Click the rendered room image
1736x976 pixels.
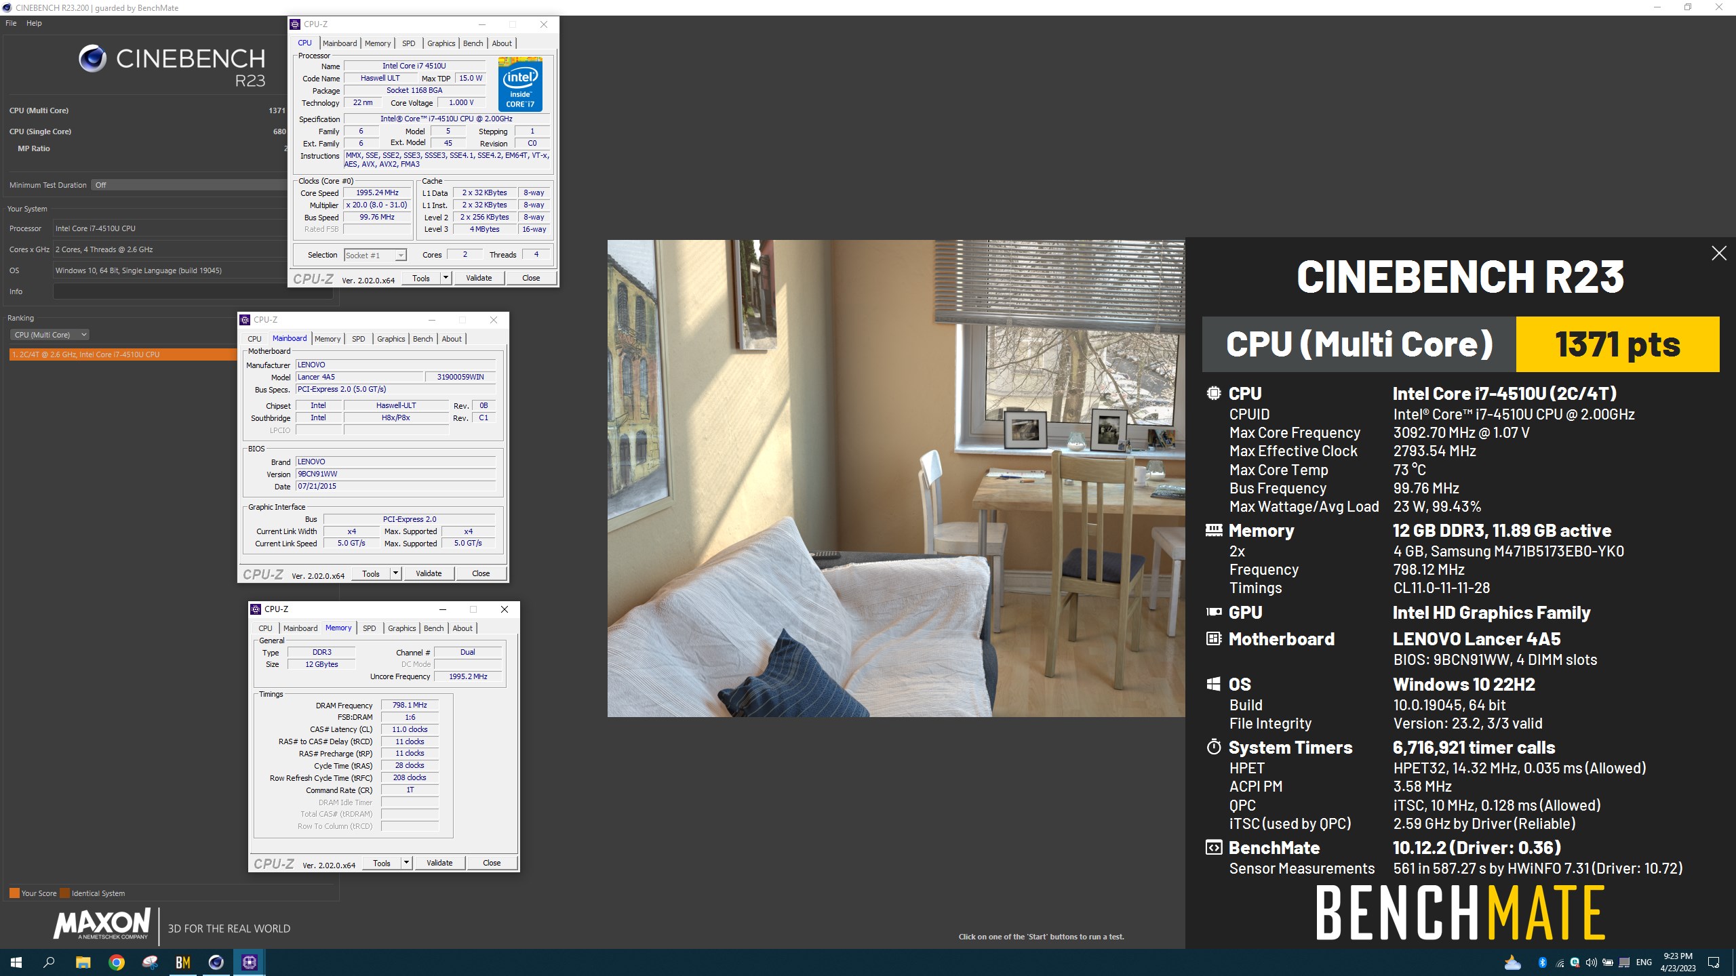(x=896, y=478)
